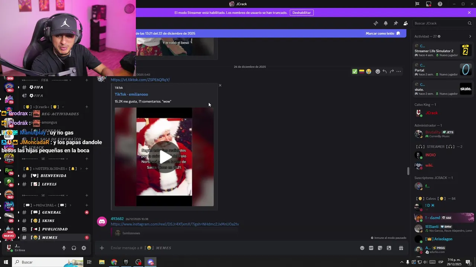Open member Brutality in Administrador

pyautogui.click(x=443, y=134)
